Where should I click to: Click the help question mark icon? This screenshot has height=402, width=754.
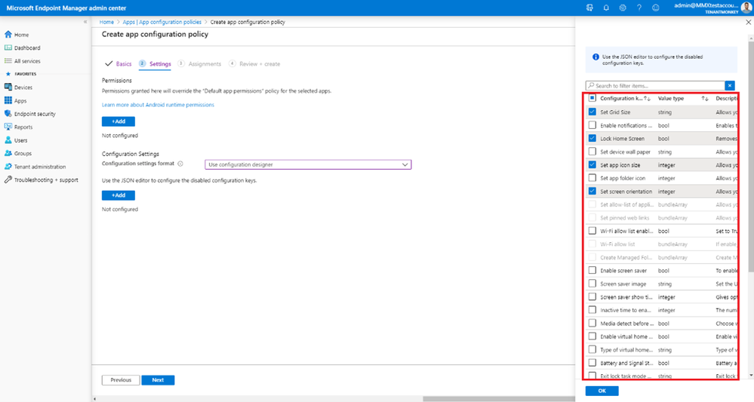click(639, 8)
